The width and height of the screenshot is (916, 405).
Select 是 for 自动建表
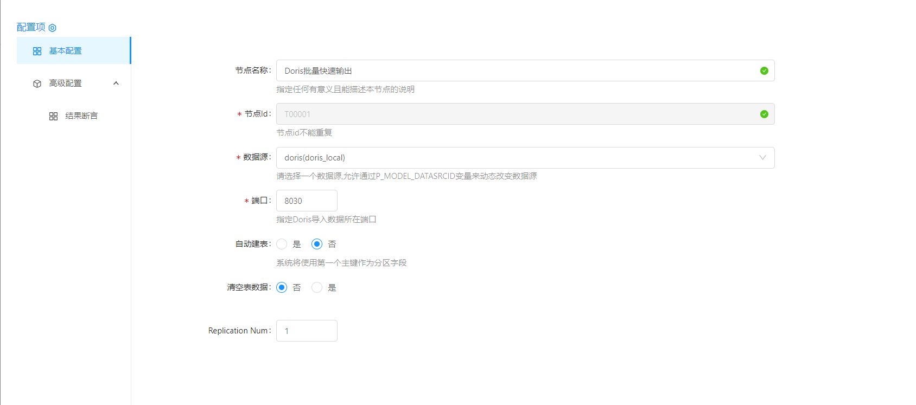[282, 244]
